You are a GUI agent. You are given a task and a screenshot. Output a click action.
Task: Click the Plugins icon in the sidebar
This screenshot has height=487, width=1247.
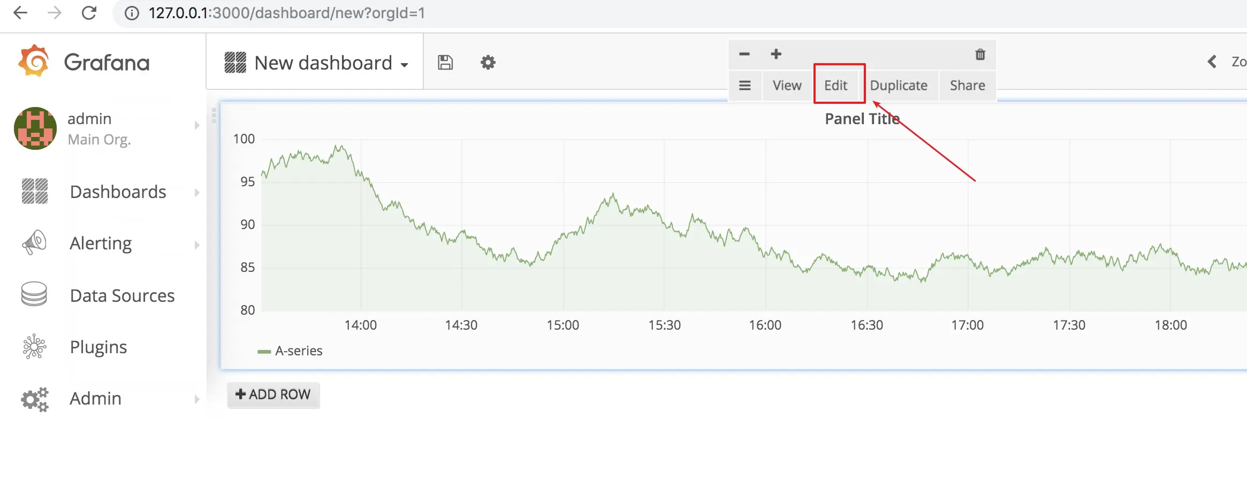[35, 346]
